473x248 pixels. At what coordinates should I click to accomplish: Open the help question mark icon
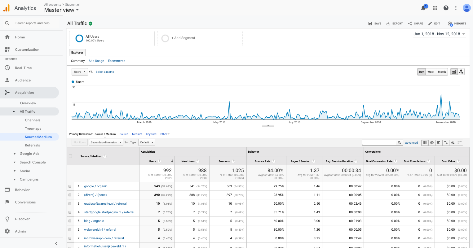click(446, 8)
